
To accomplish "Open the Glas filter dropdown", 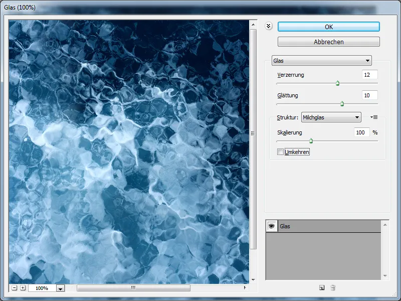I will coord(321,61).
